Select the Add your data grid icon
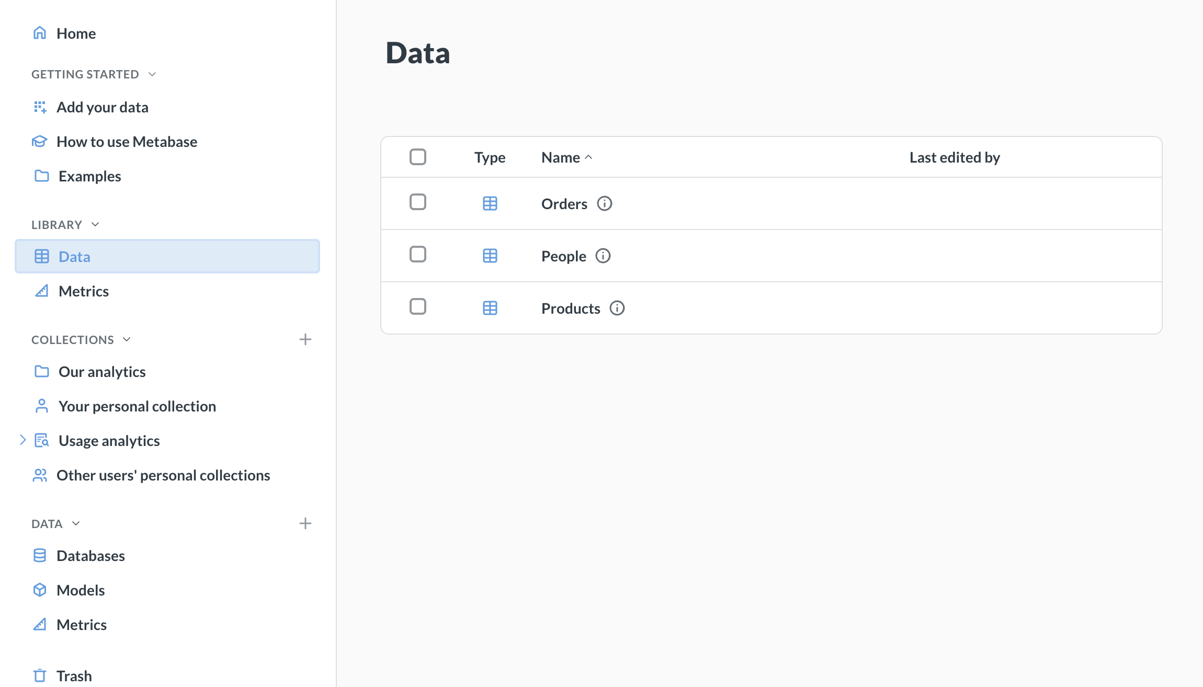1203x687 pixels. (x=40, y=107)
